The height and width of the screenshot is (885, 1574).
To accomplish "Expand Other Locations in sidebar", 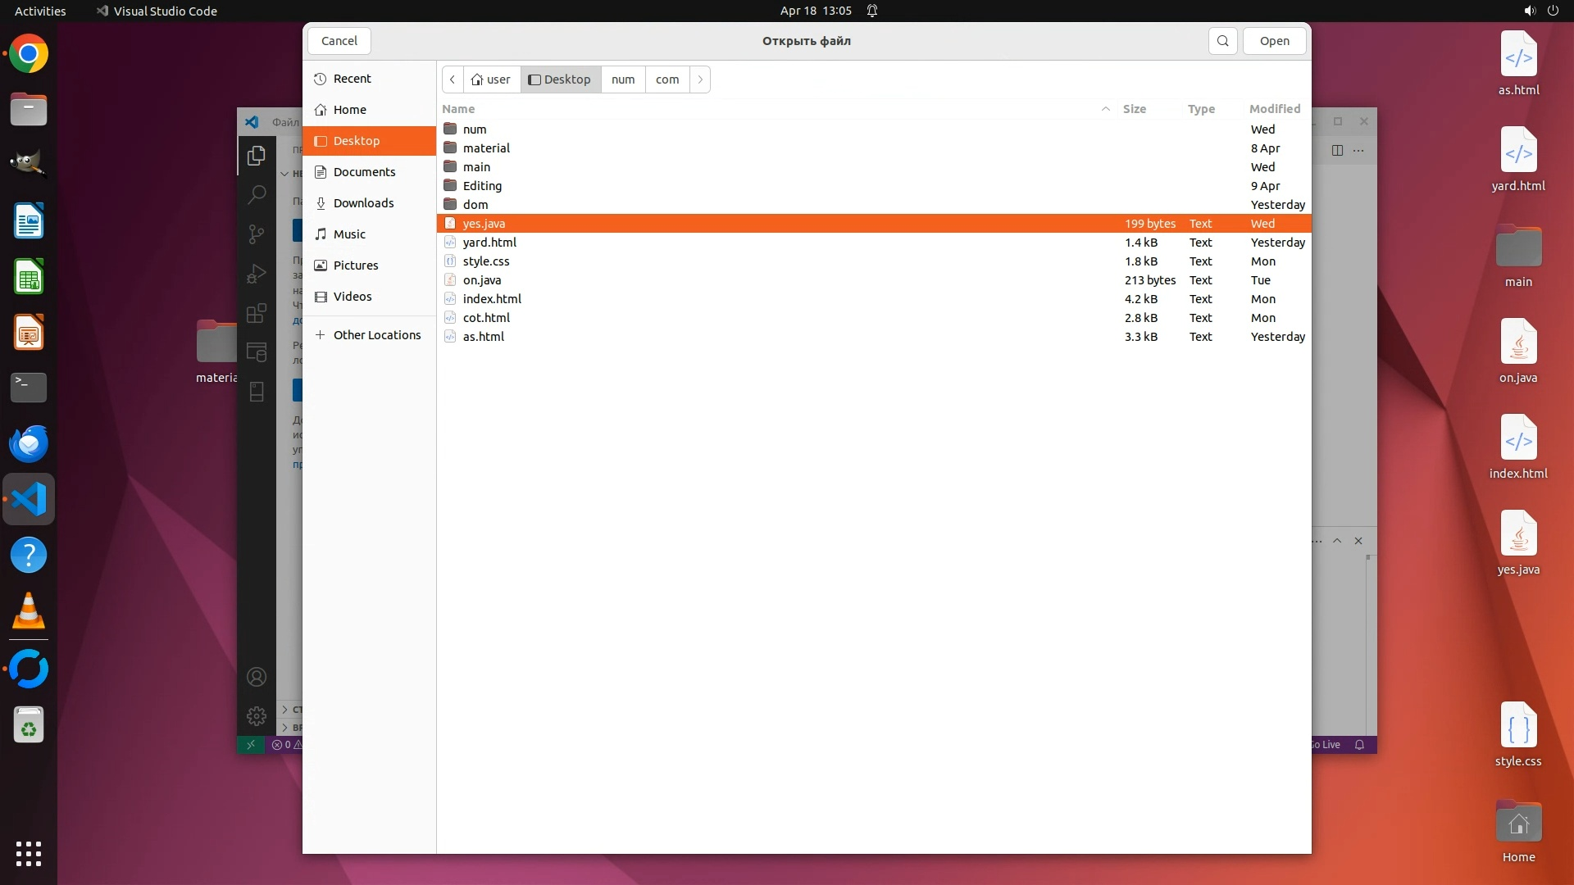I will (376, 335).
